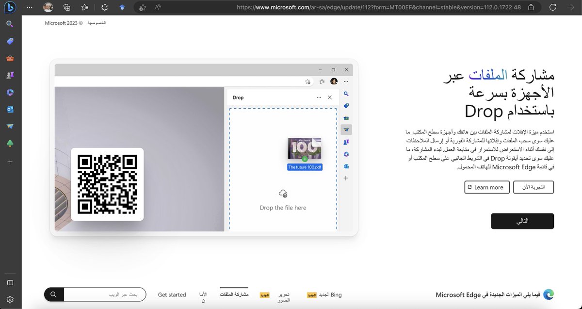Open the Edge sidebar search icon
The width and height of the screenshot is (582, 309).
click(10, 24)
